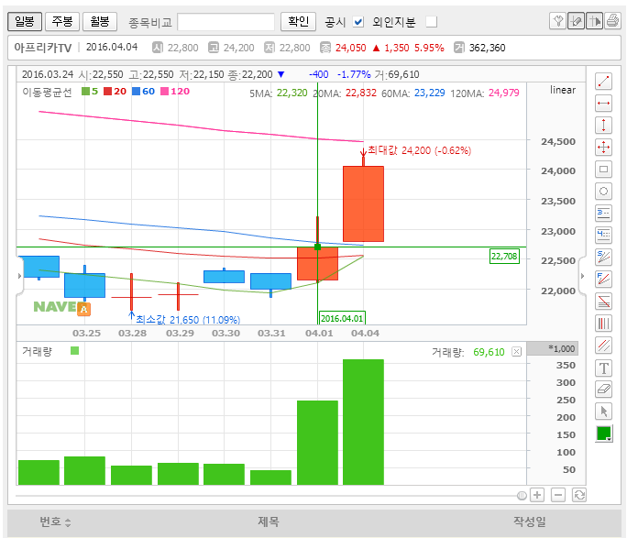Toggle the 5-day moving average legend

coord(90,91)
